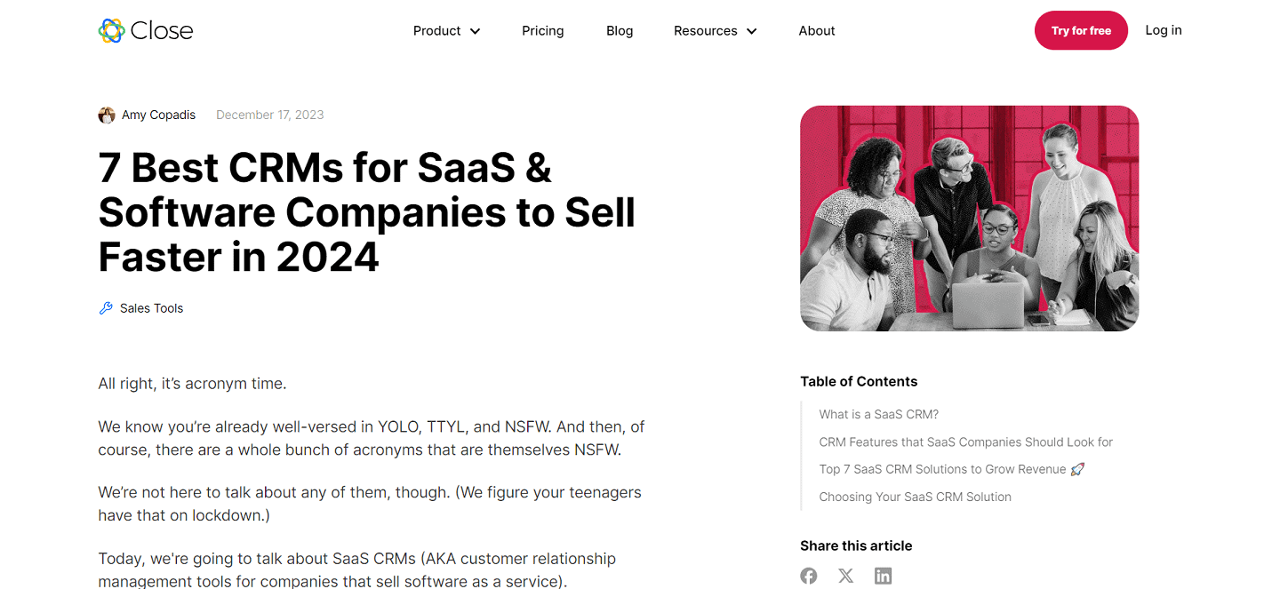Share the article on X
The width and height of the screenshot is (1280, 589).
click(x=845, y=576)
